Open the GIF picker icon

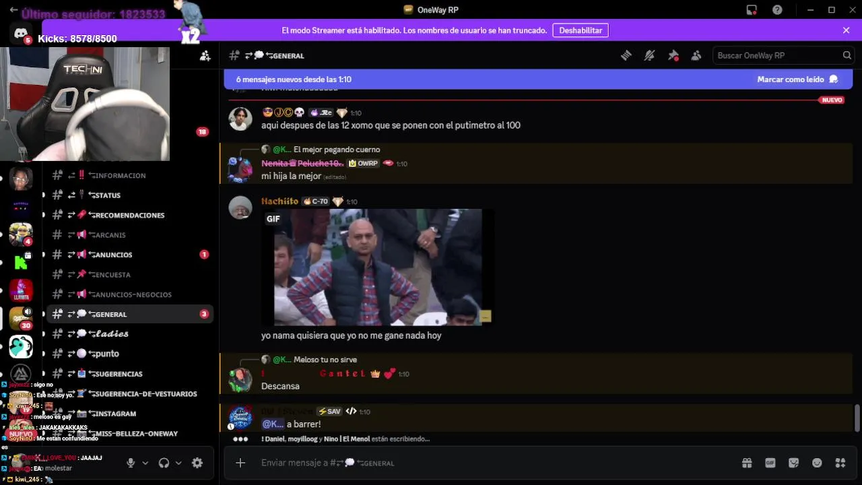click(x=770, y=463)
